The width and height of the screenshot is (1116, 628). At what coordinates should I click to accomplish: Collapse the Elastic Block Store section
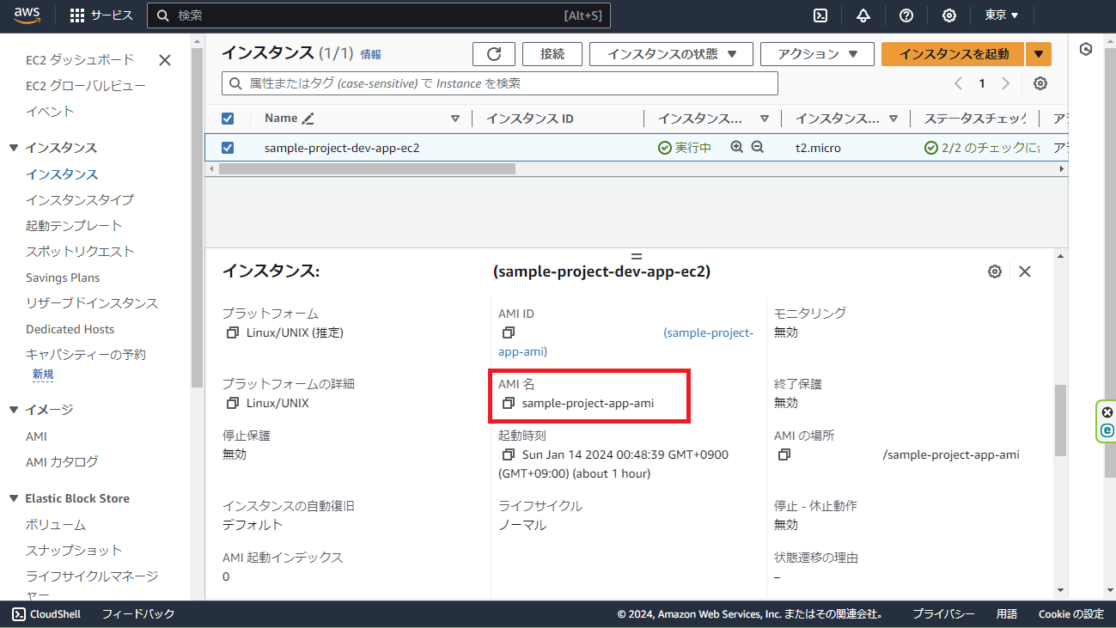pos(14,498)
